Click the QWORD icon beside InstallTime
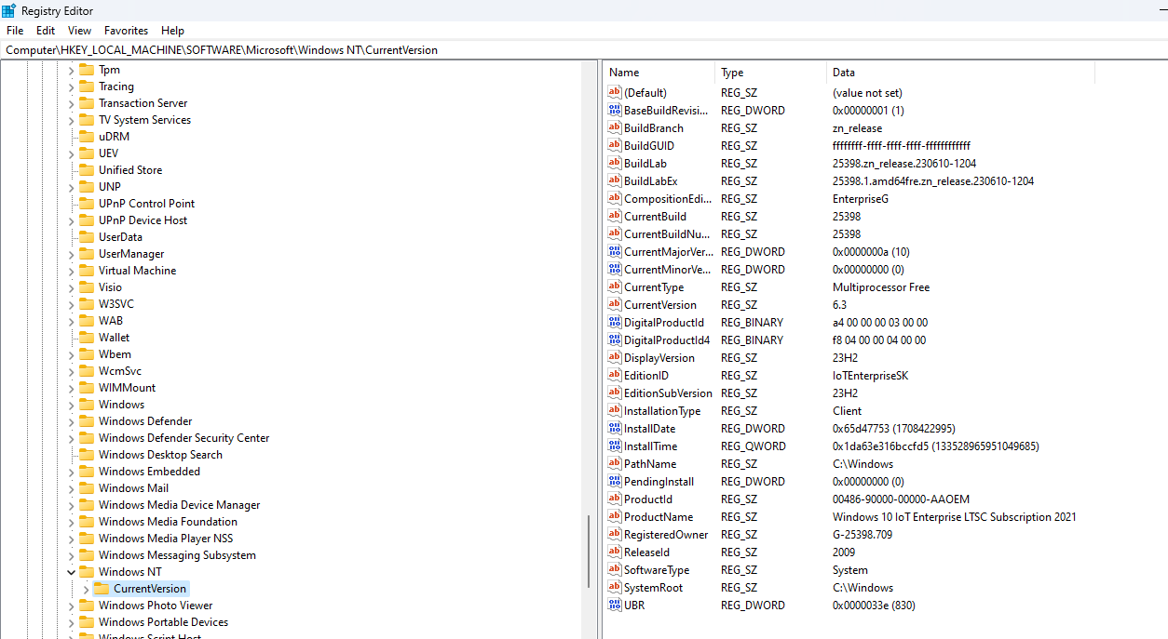The height and width of the screenshot is (639, 1168). click(x=614, y=446)
